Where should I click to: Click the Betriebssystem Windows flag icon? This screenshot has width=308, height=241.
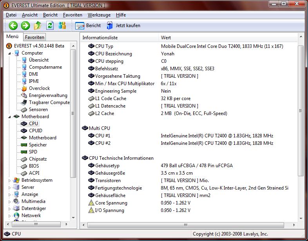[16, 180]
